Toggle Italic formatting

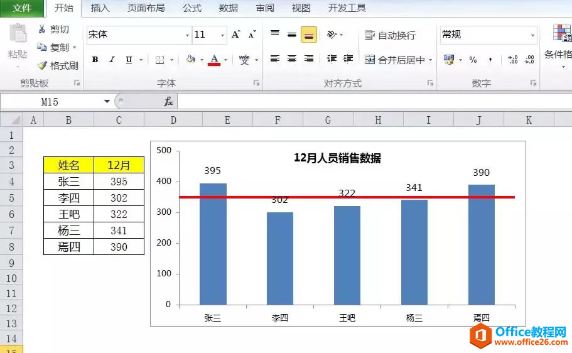click(112, 60)
